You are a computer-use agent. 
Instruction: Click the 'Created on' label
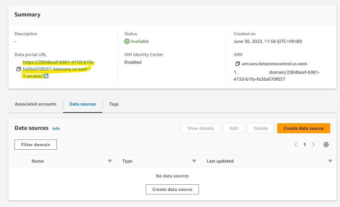pyautogui.click(x=245, y=34)
